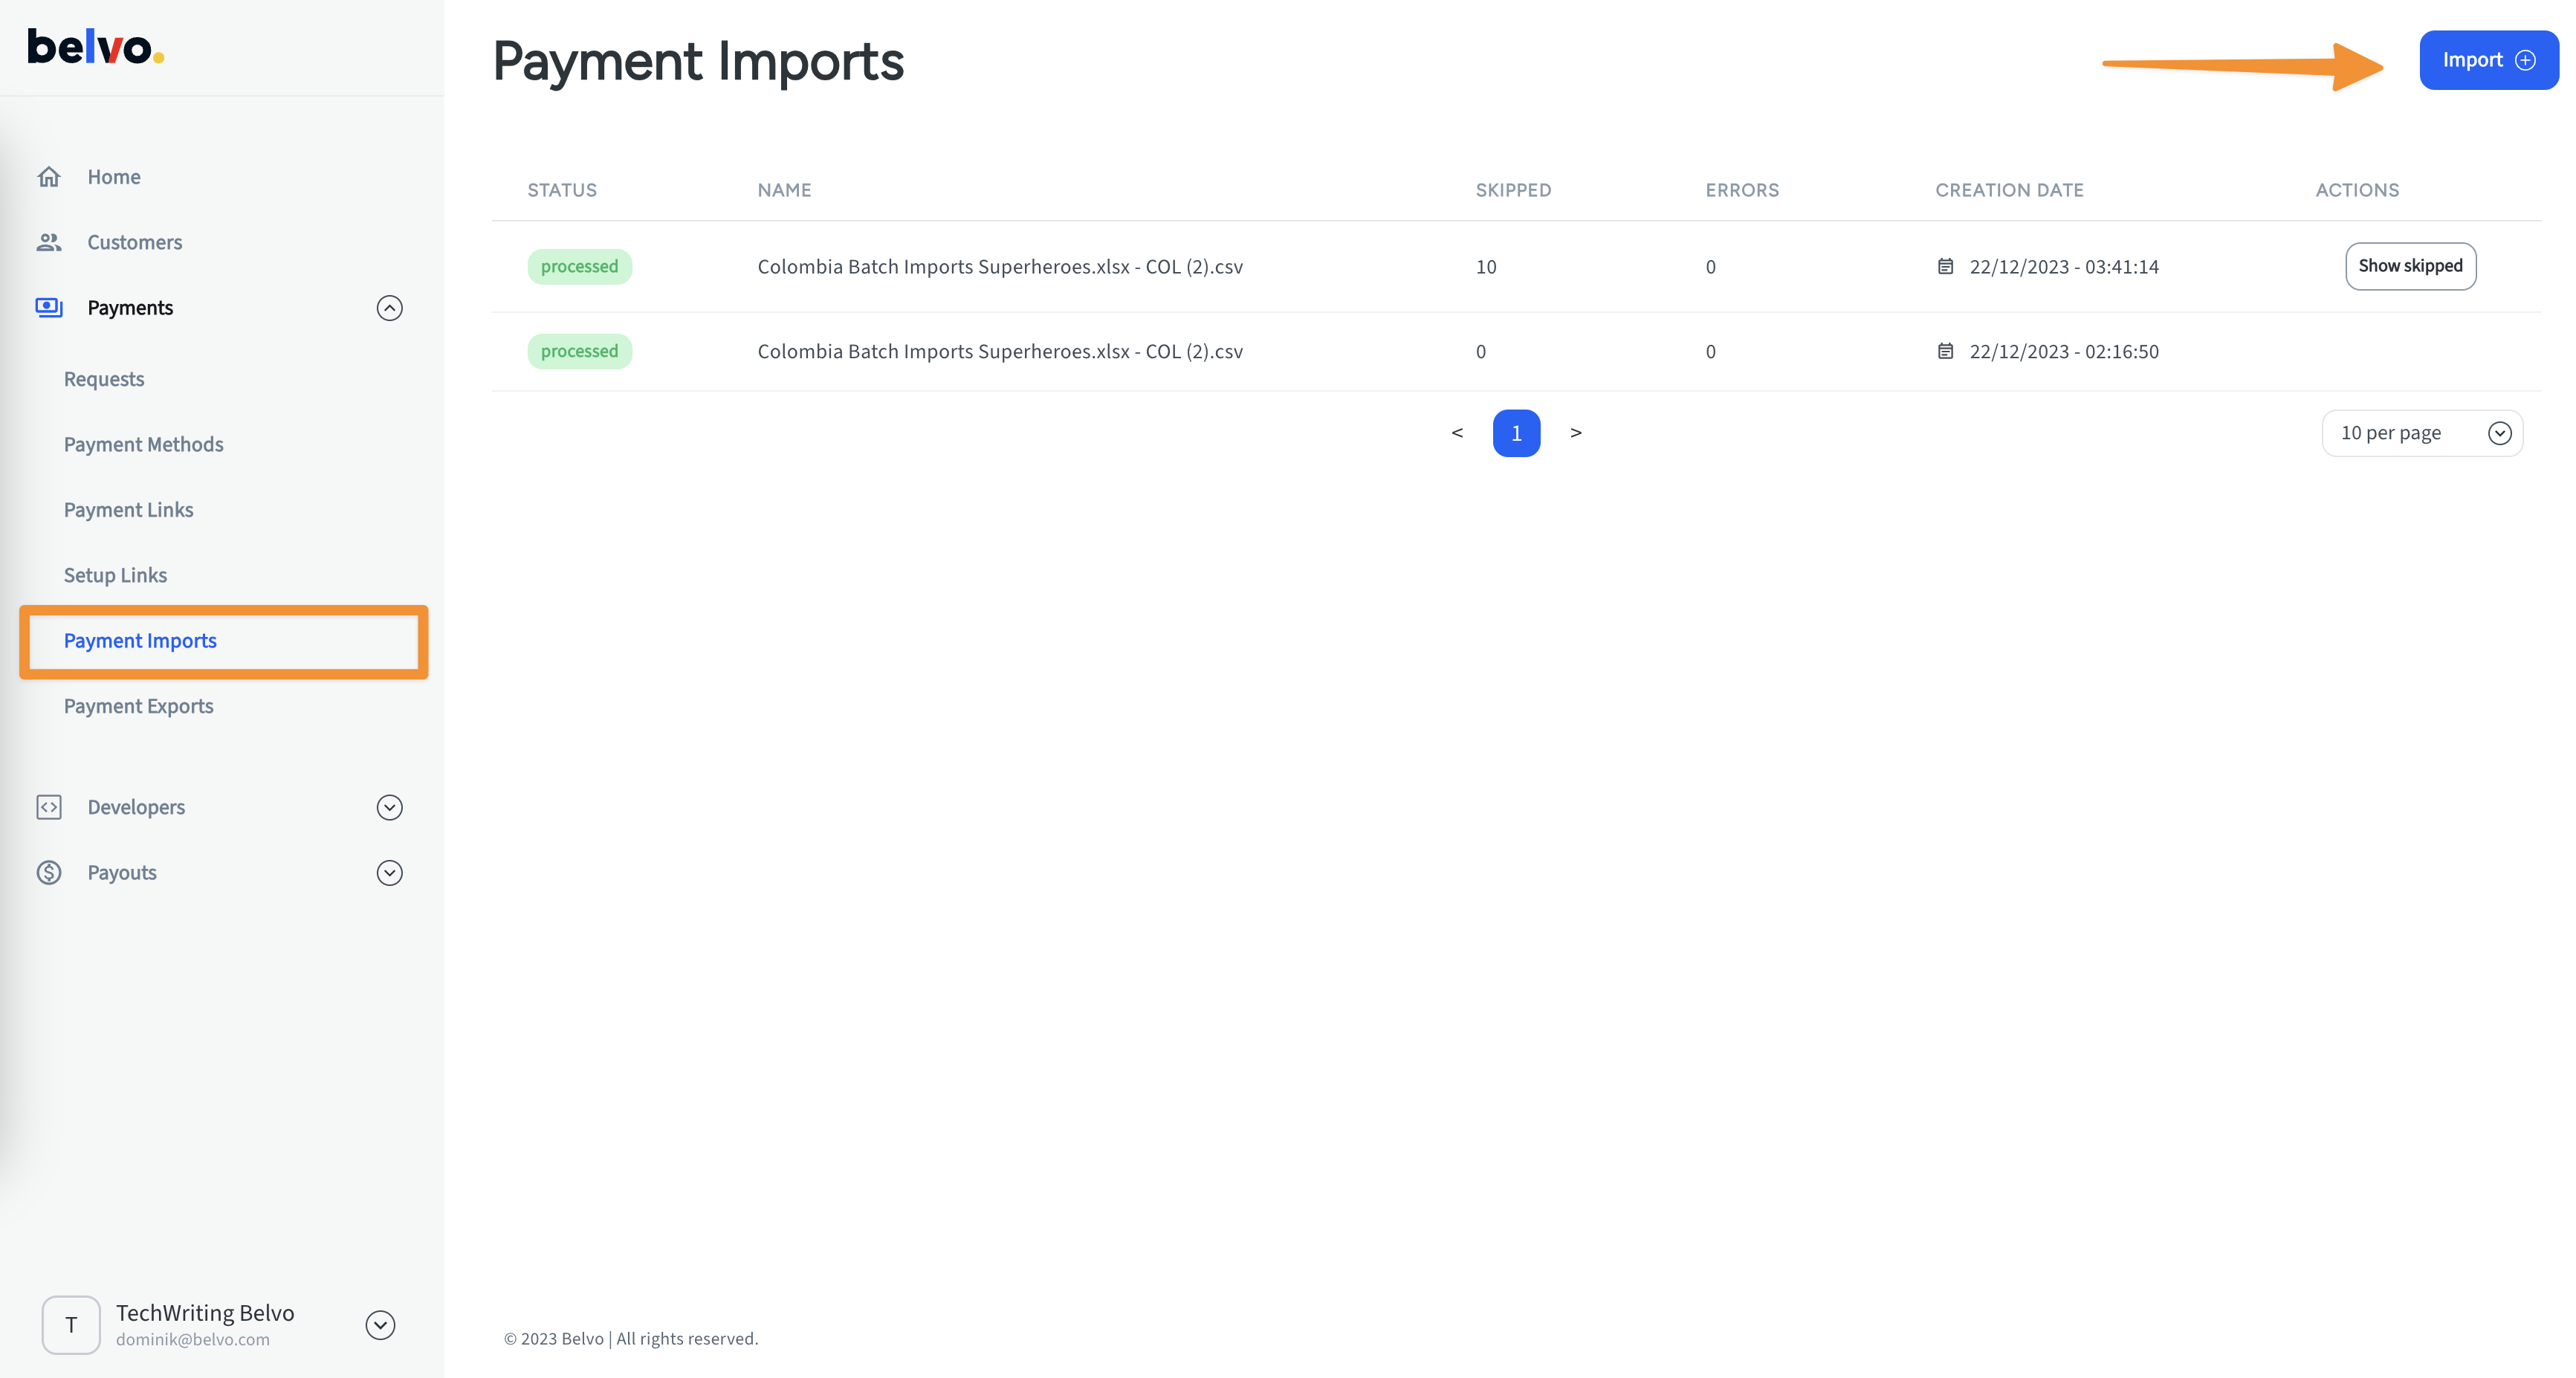This screenshot has width=2576, height=1378.
Task: Click creation date 22/12/2023 - 02:16:50
Action: 2064,351
